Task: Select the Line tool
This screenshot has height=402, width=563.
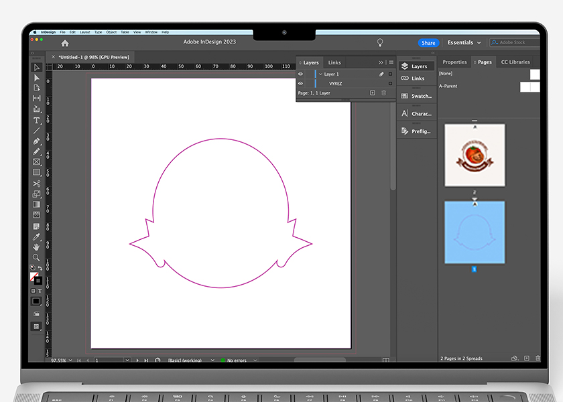Action: coord(36,131)
